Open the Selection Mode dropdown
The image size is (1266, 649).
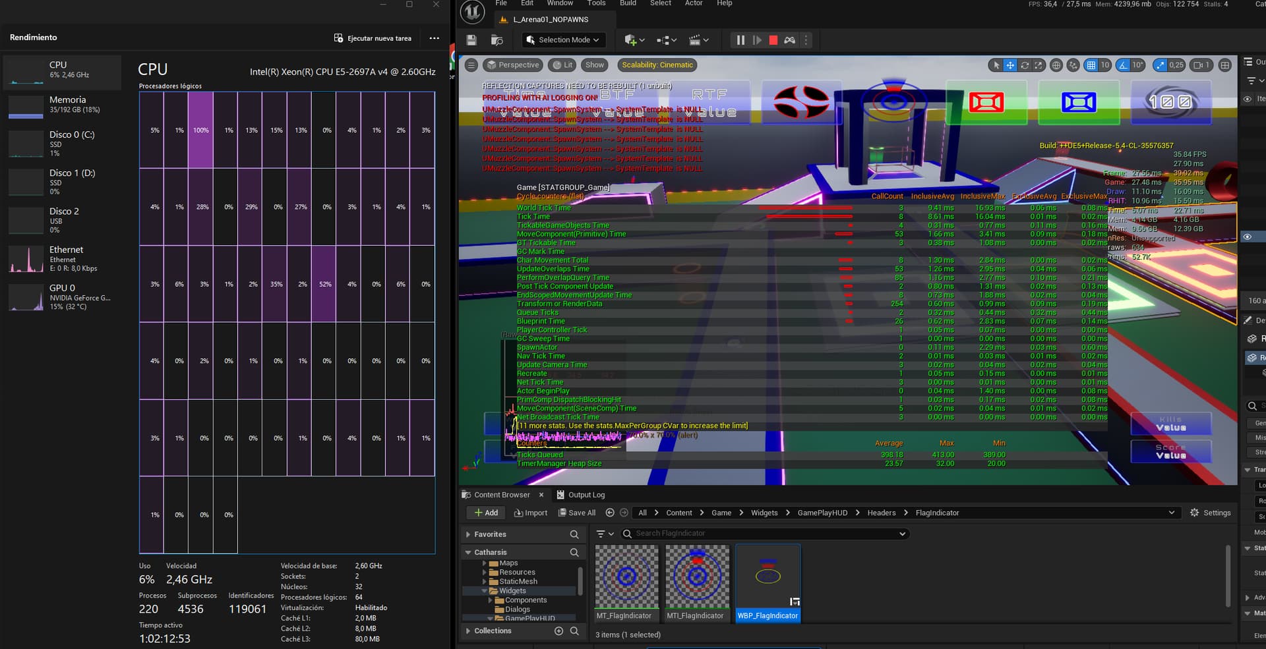coord(563,40)
